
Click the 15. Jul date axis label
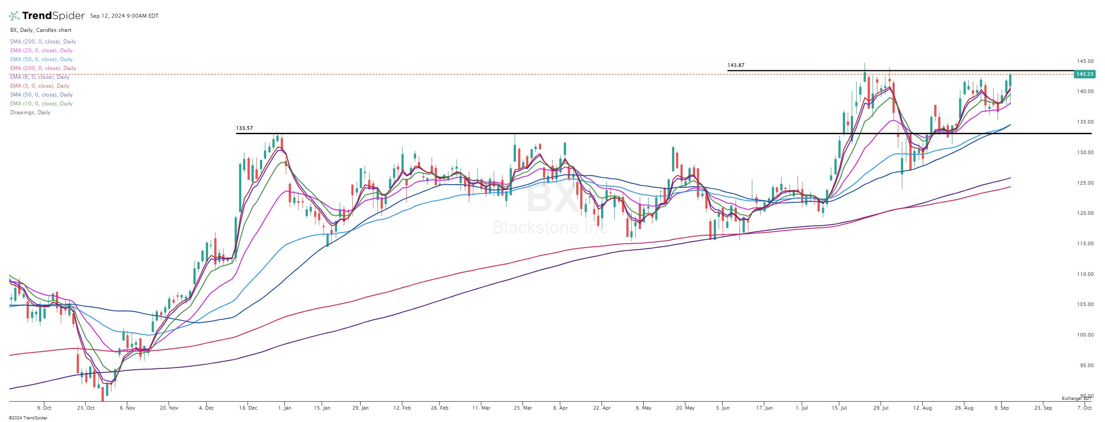click(839, 408)
